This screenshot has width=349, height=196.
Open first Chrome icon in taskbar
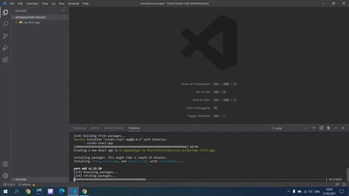click(28, 191)
